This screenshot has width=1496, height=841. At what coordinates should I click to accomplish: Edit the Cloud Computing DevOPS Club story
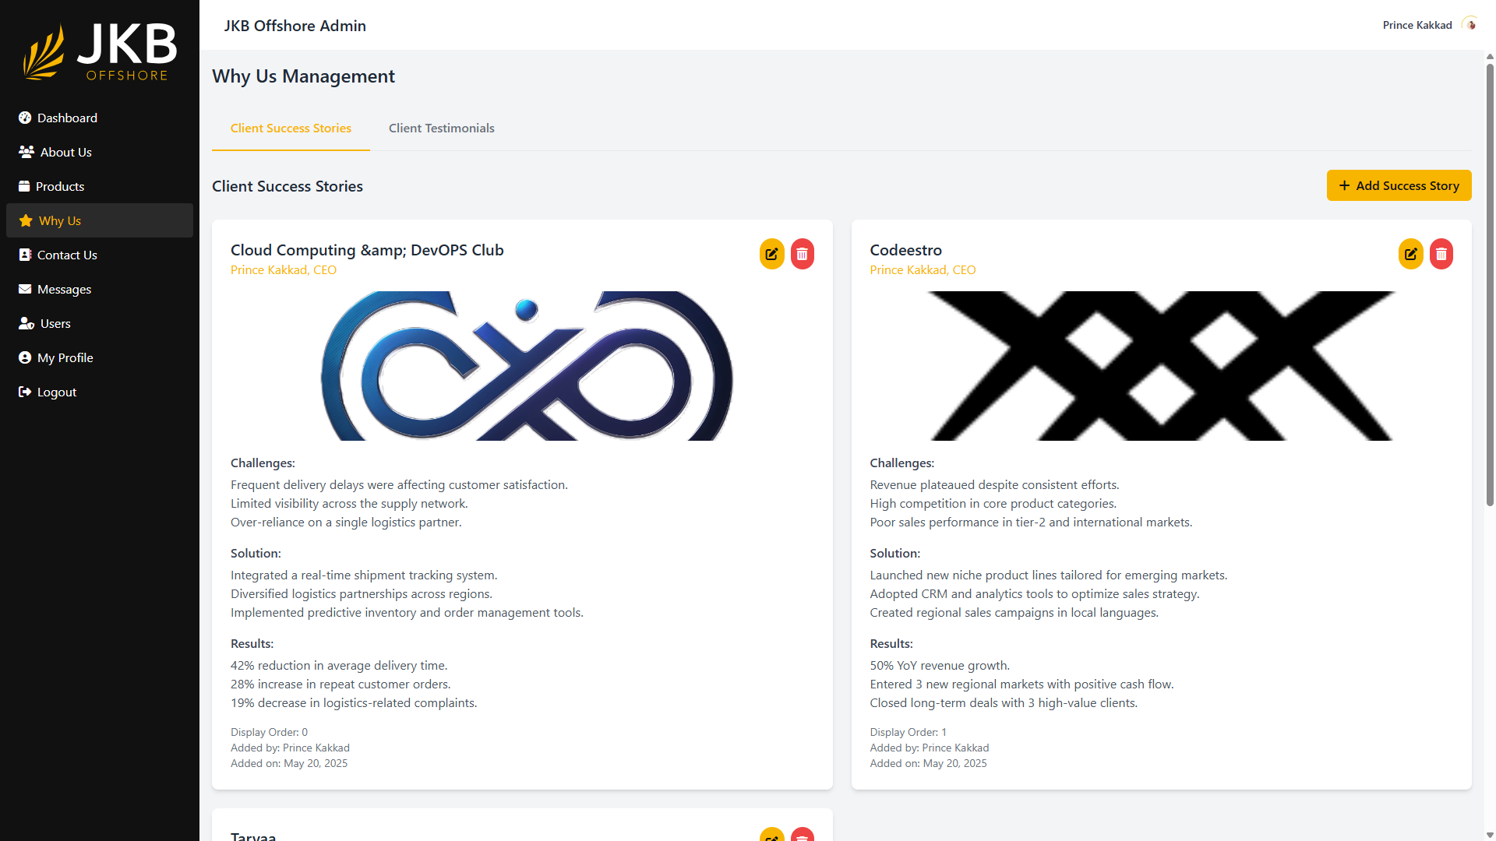[771, 254]
